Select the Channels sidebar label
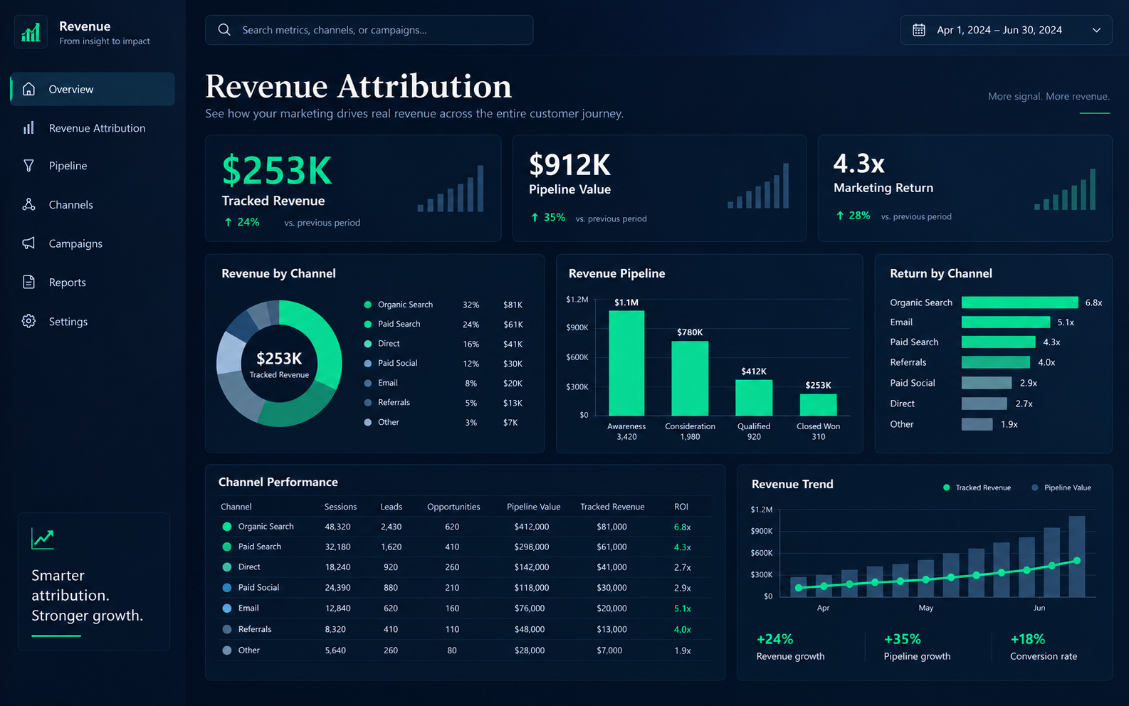1129x706 pixels. point(70,205)
